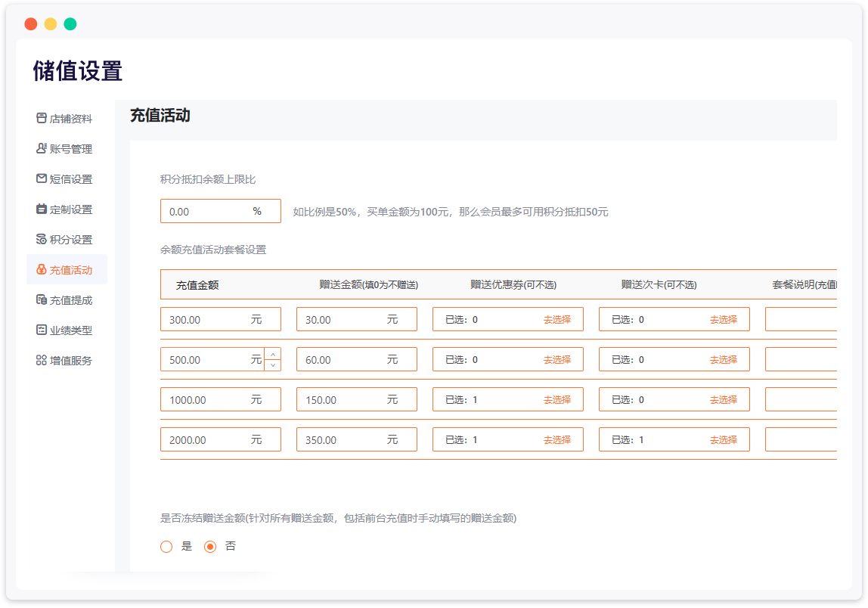Decrease the 500.00 recharge amount with down arrow

(273, 365)
